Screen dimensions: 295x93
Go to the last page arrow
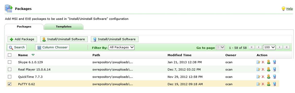click(x=287, y=47)
